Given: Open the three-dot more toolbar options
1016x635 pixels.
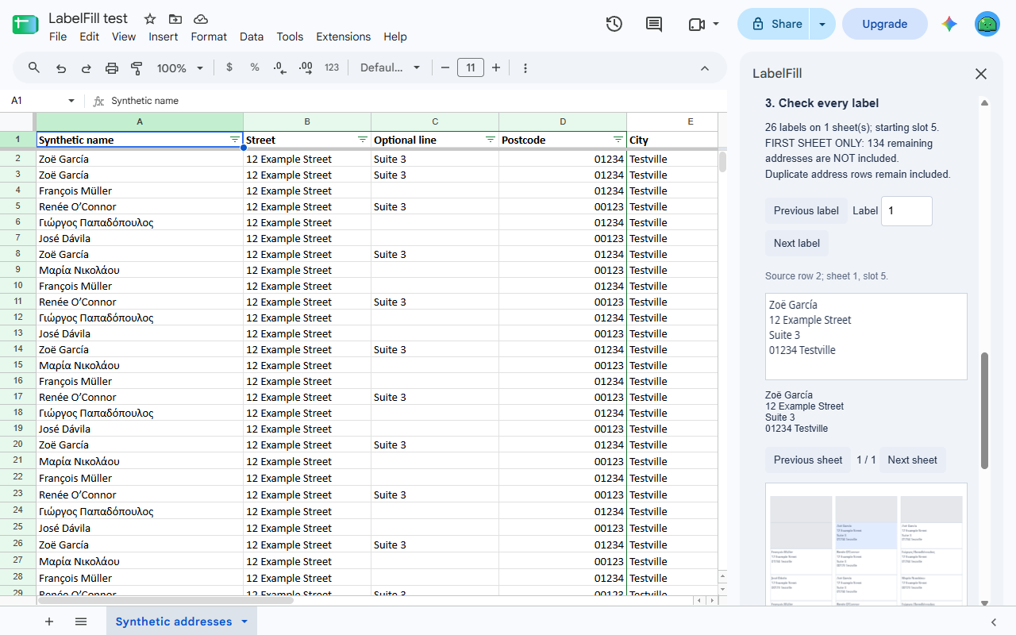Looking at the screenshot, I should tap(525, 68).
